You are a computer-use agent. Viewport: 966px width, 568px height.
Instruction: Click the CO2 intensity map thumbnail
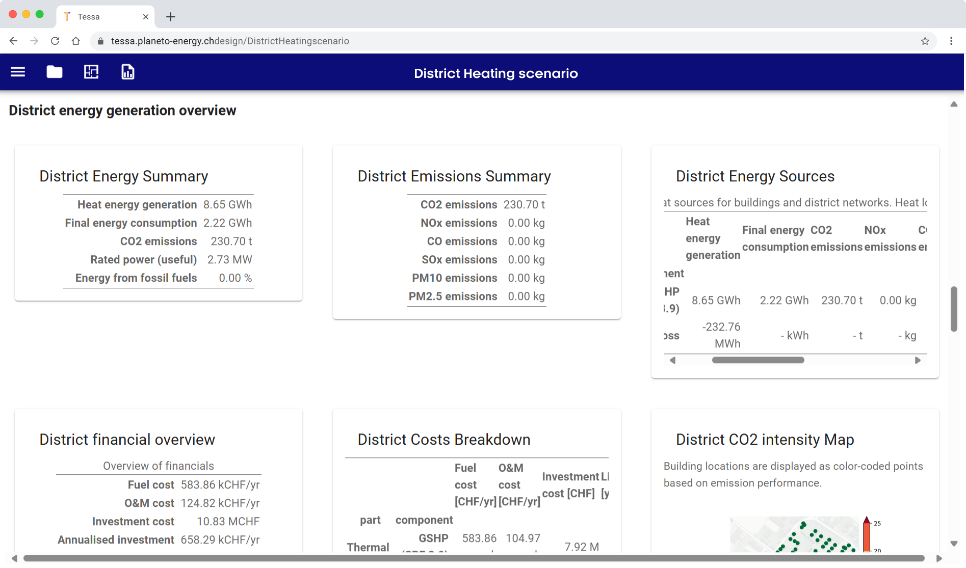tap(794, 534)
